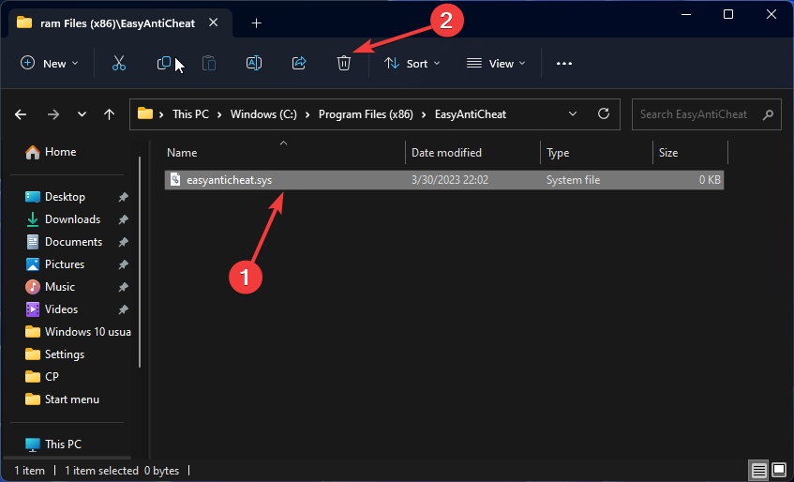The width and height of the screenshot is (794, 482).
Task: Open the New item dropdown
Action: [49, 63]
